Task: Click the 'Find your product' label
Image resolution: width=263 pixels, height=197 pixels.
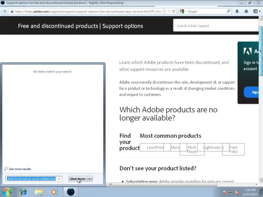Action: (129, 142)
